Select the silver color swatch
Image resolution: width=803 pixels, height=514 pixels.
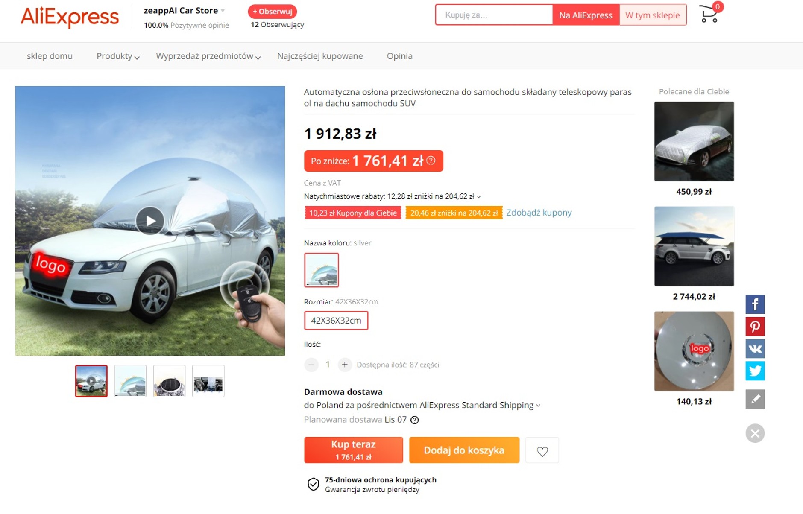(321, 270)
